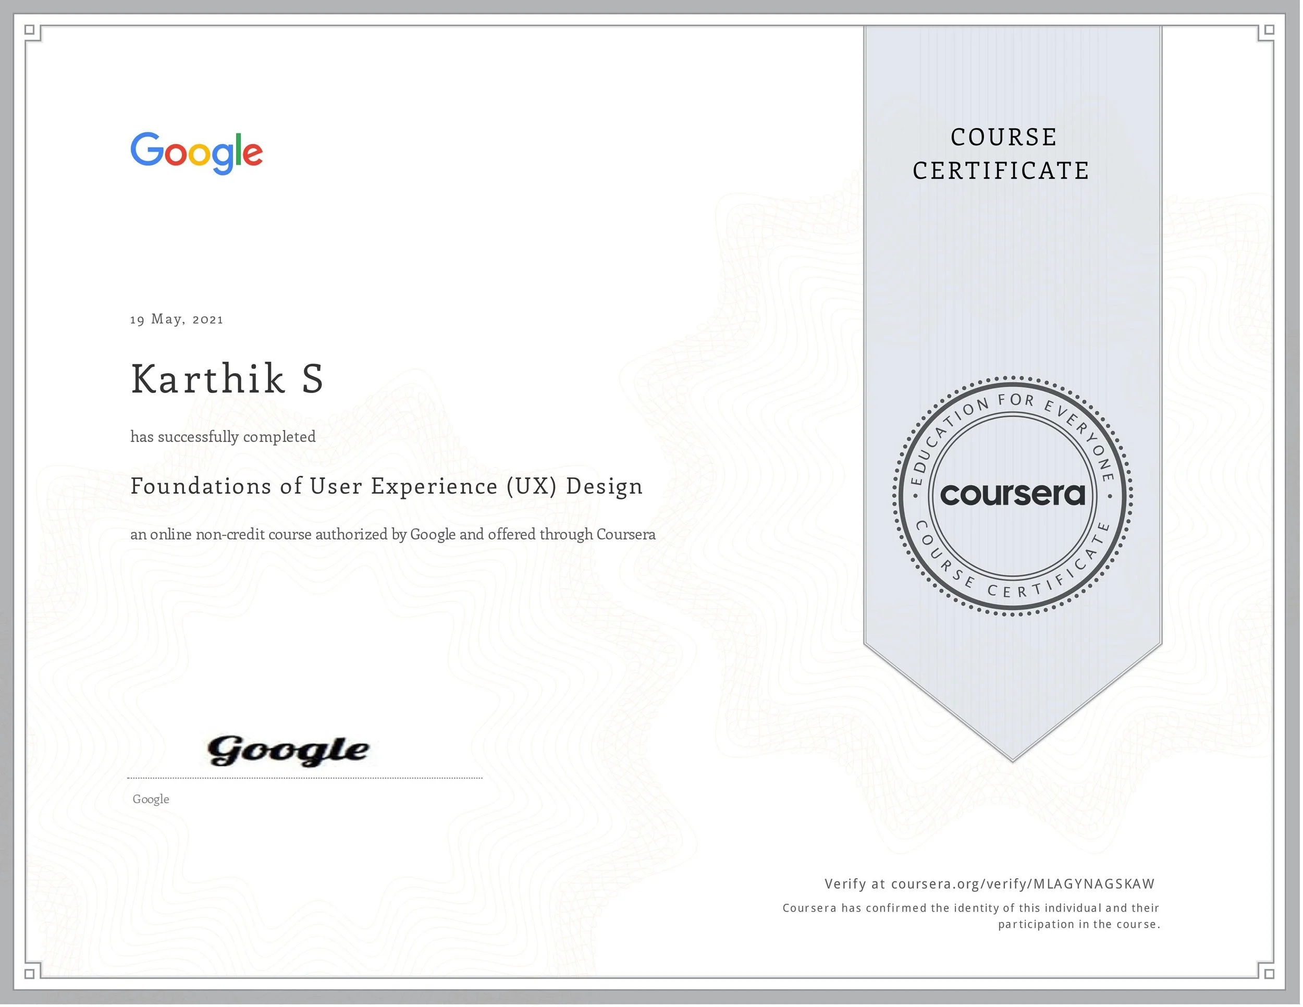Click the COURSE CERTIFICATE heading
This screenshot has height=1007, width=1303.
click(x=1002, y=154)
